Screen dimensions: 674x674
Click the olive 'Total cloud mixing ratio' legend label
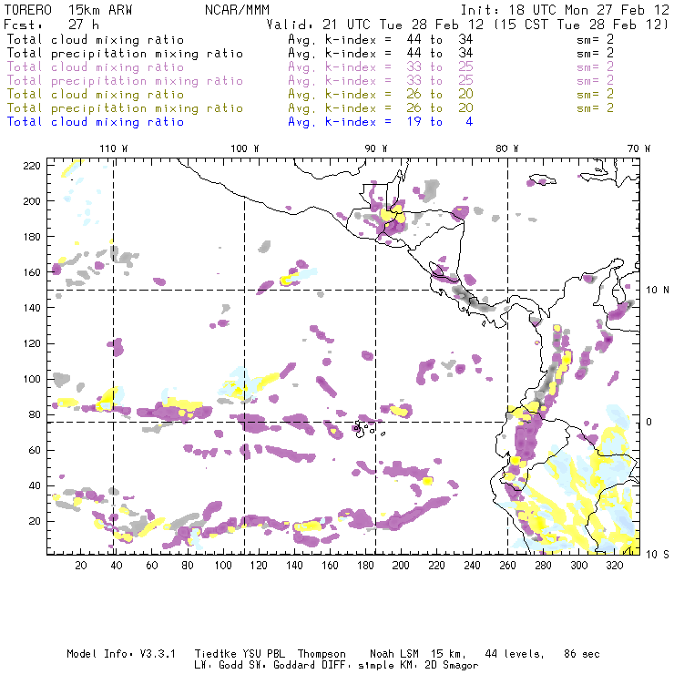[96, 94]
